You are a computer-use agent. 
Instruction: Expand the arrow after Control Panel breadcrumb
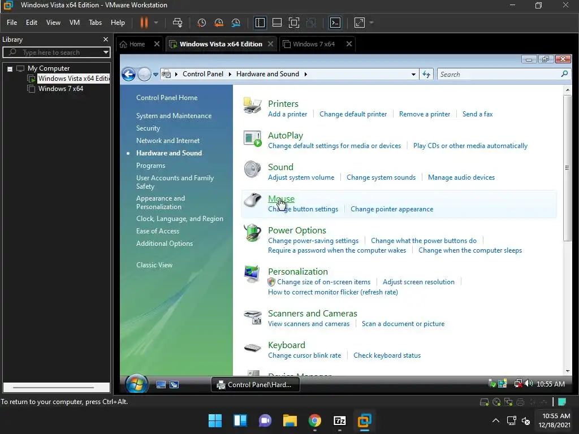click(x=230, y=74)
